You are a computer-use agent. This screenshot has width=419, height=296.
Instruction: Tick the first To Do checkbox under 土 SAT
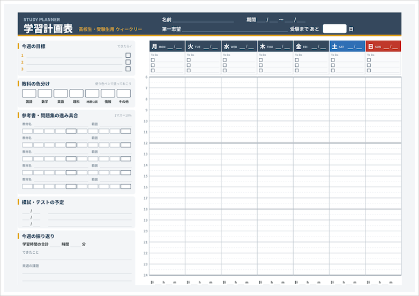click(x=333, y=60)
